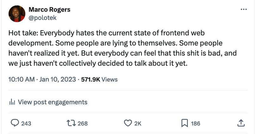
Task: Click the share upload arrow icon
Action: (240, 123)
